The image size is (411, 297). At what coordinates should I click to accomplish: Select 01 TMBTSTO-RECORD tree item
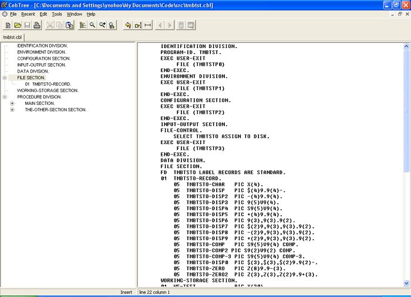(48, 84)
